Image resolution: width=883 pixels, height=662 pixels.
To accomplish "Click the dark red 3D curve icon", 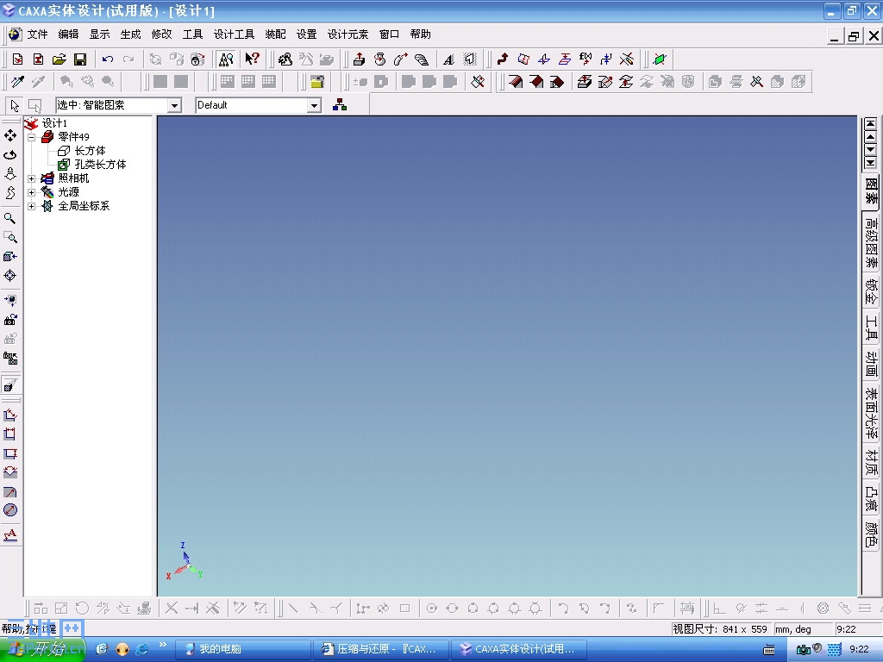I will tap(503, 59).
